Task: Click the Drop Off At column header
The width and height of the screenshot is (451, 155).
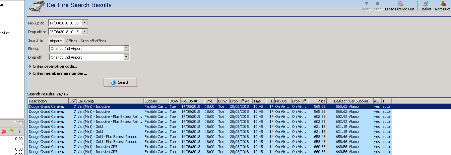Action: pyautogui.click(x=241, y=101)
